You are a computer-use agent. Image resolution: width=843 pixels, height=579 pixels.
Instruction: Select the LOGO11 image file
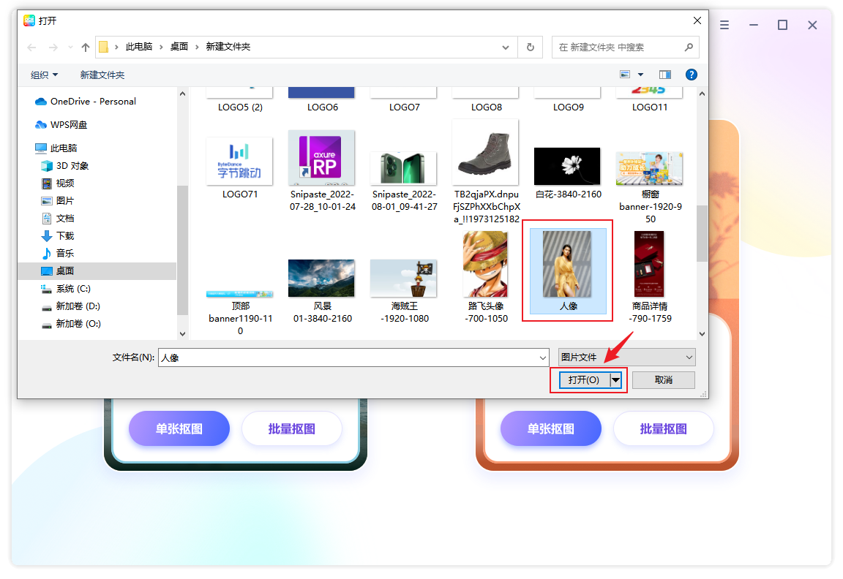point(650,100)
